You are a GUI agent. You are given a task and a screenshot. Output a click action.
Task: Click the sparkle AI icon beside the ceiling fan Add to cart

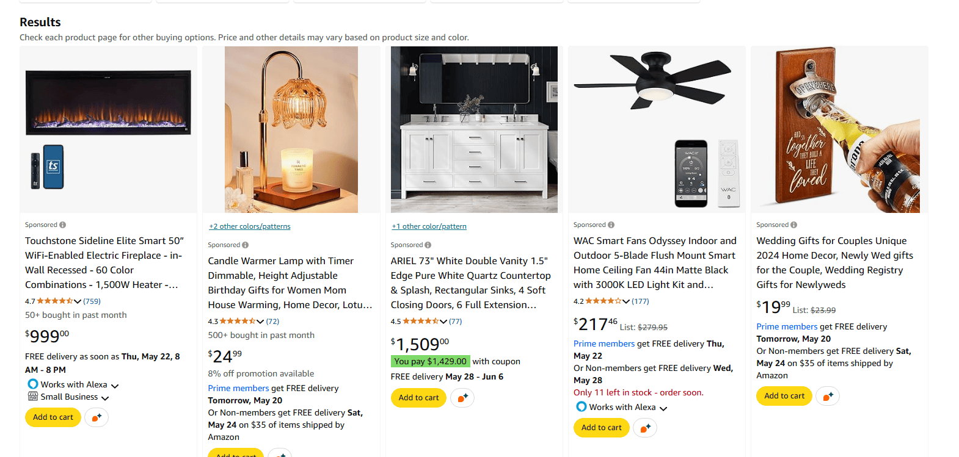645,428
